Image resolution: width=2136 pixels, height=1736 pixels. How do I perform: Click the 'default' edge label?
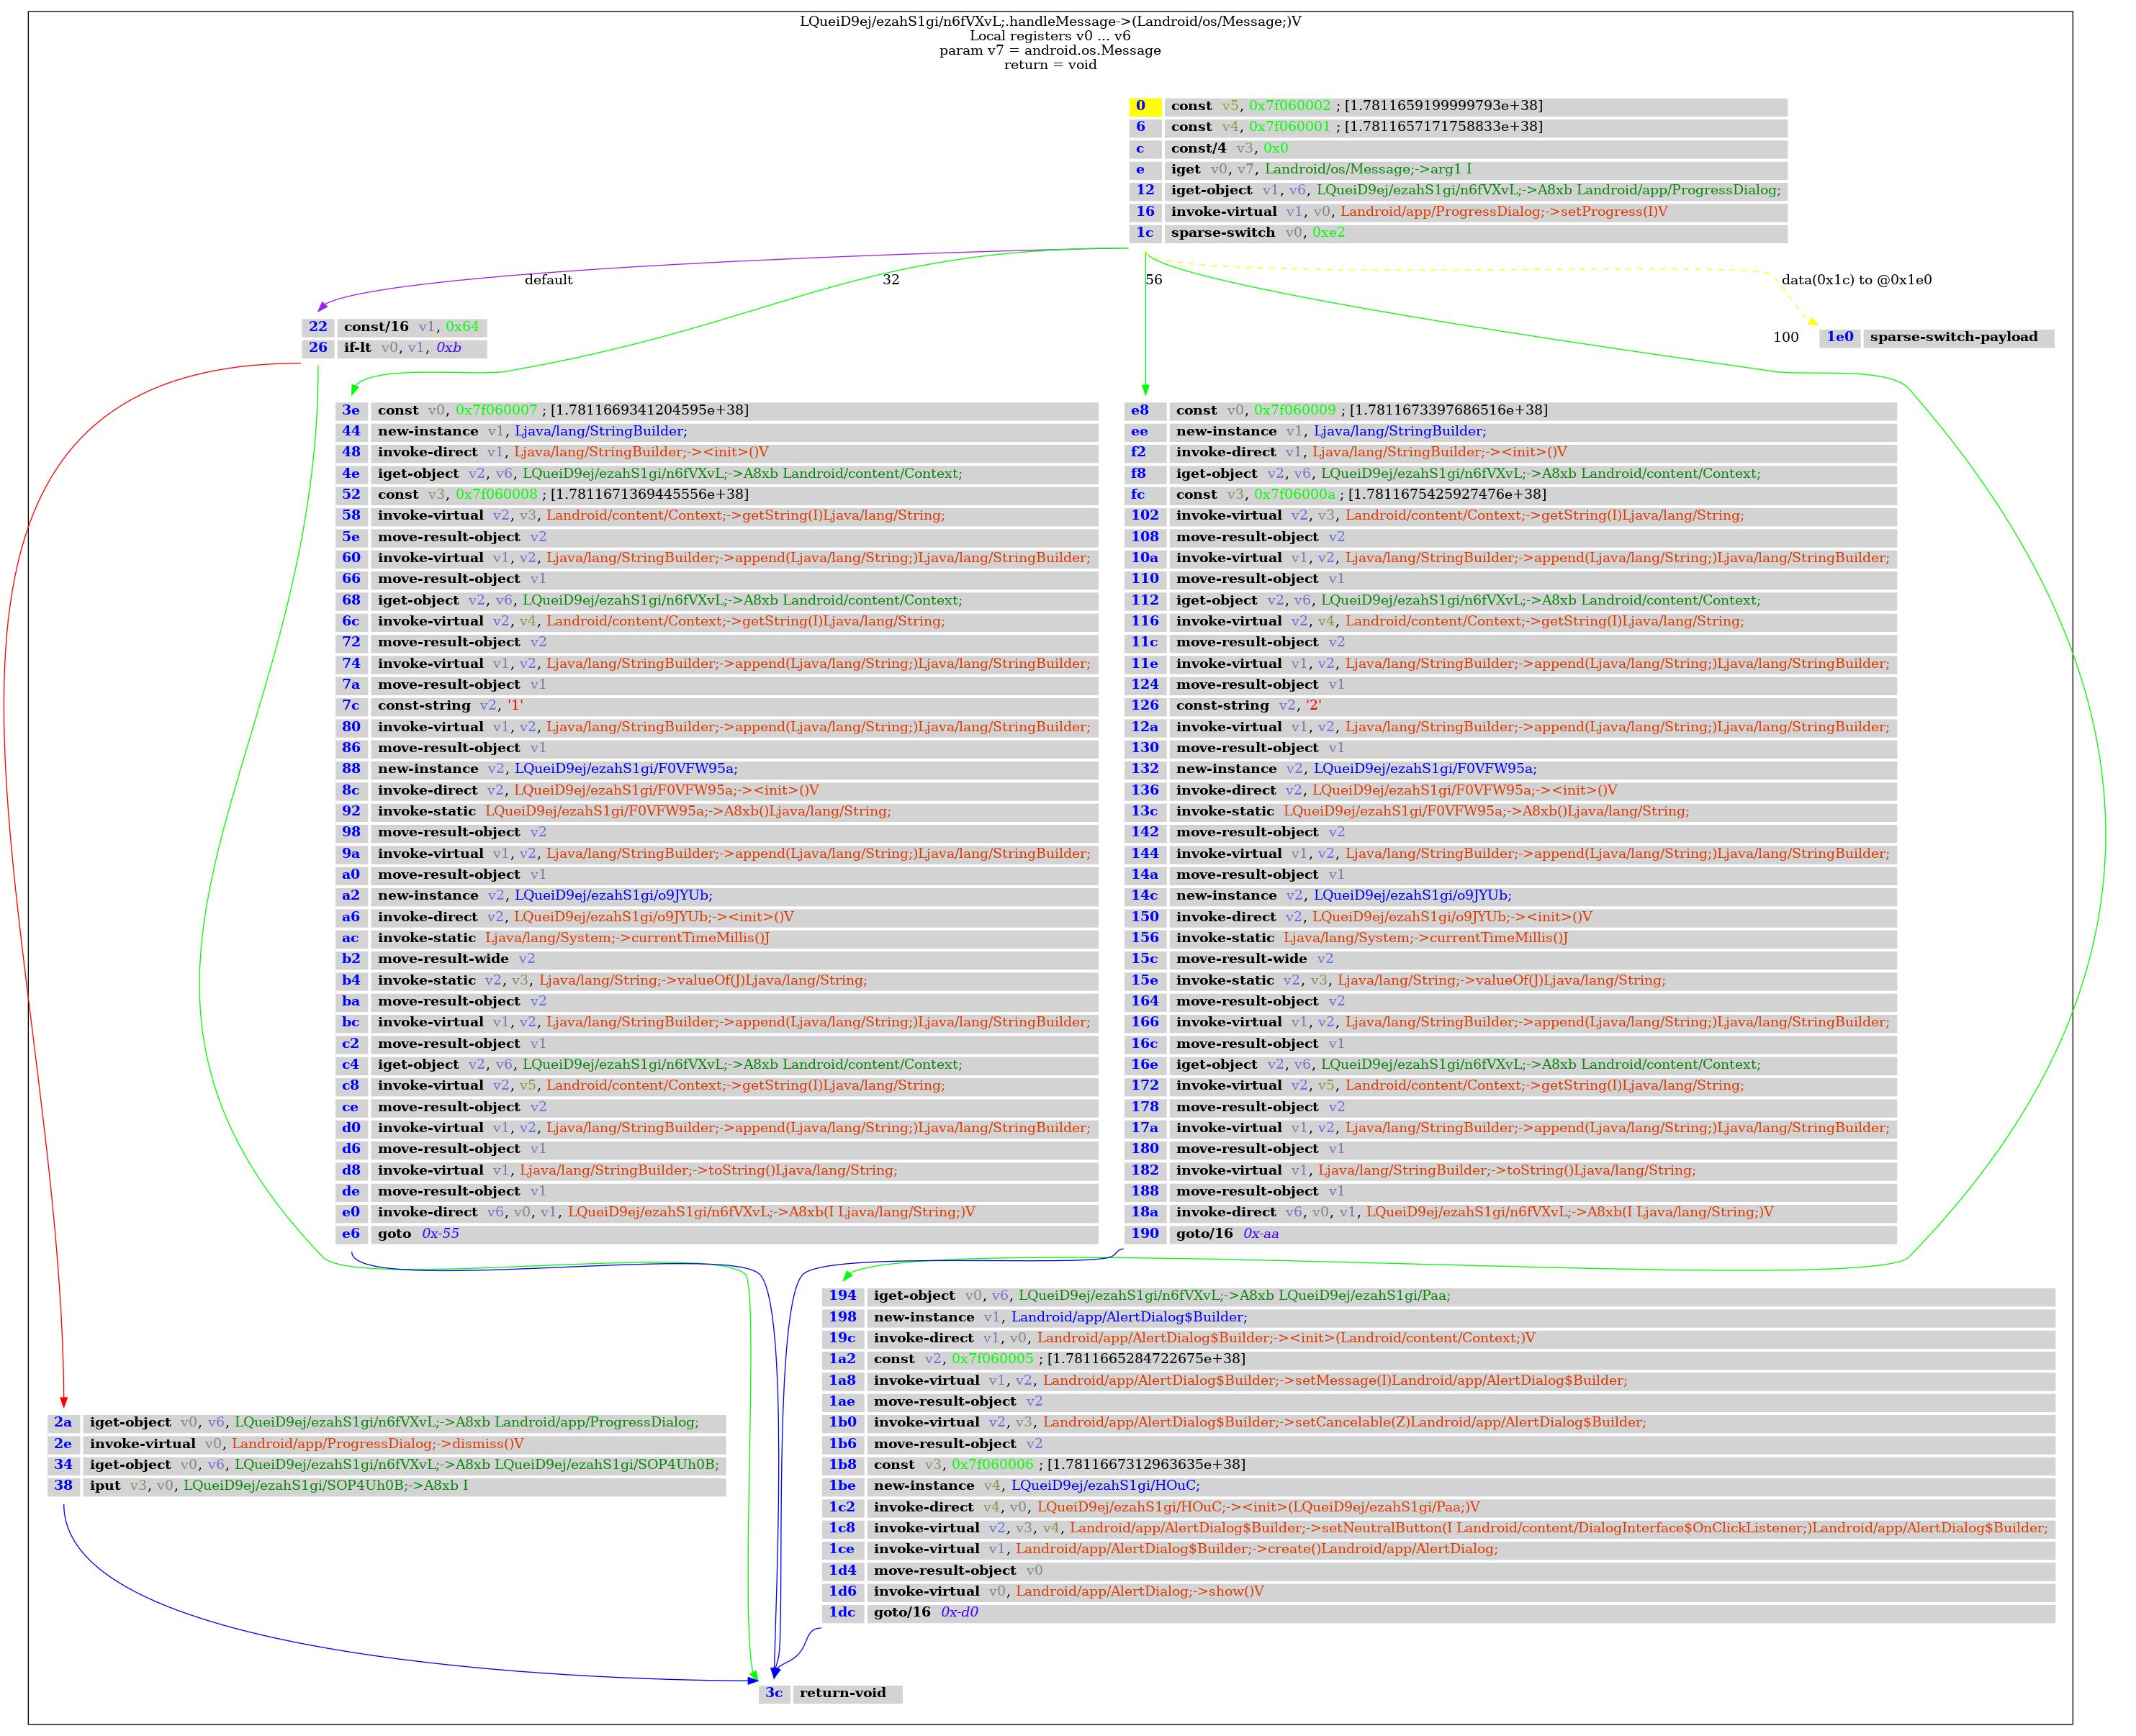click(x=548, y=280)
